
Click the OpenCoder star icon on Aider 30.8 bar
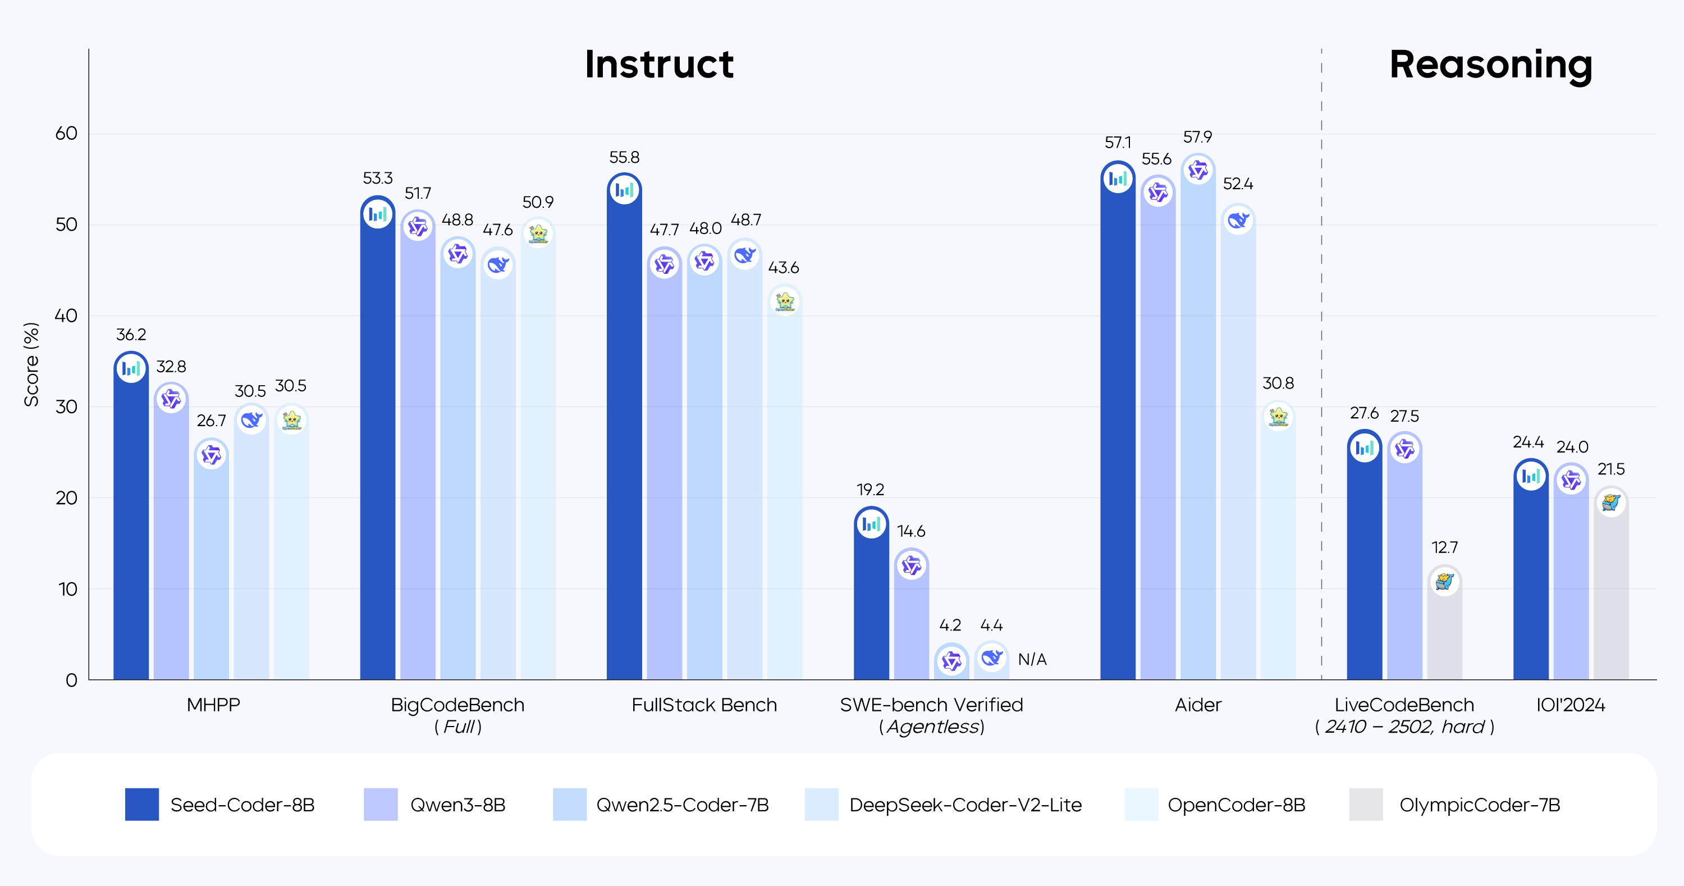1279,417
